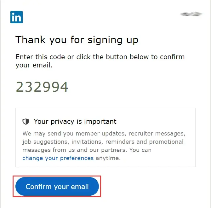This screenshot has height=208, width=211.
Task: Click the verification code 232994
Action: coord(42,87)
